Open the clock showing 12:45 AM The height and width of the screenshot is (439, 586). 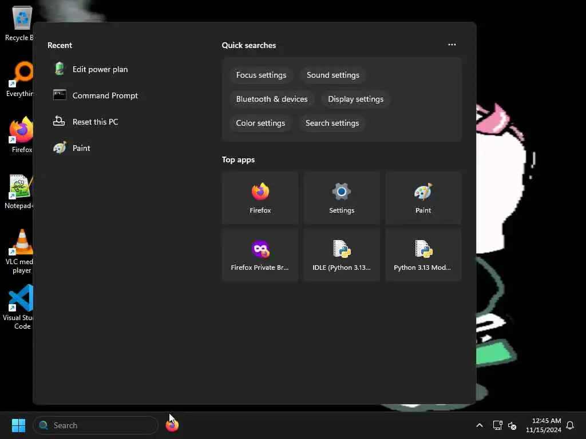tap(544, 425)
